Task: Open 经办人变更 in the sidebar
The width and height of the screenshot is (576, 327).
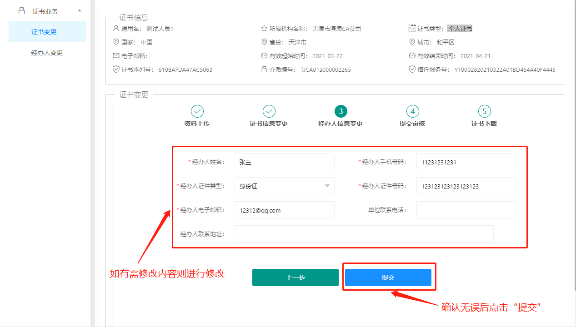Action: [x=47, y=53]
